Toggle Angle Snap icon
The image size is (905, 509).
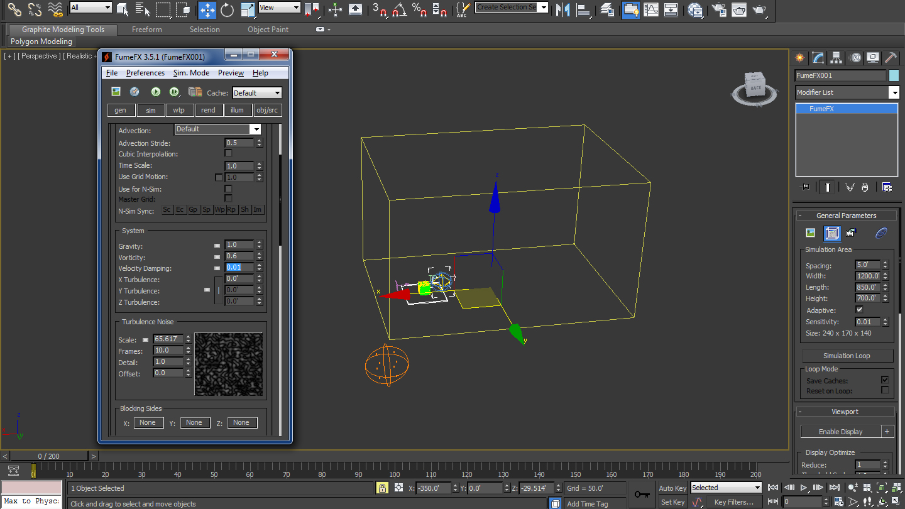click(399, 9)
